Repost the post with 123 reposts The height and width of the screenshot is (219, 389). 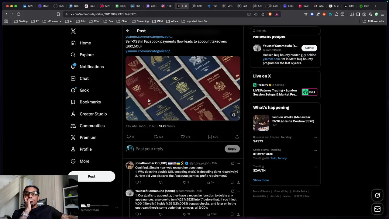pos(158,137)
